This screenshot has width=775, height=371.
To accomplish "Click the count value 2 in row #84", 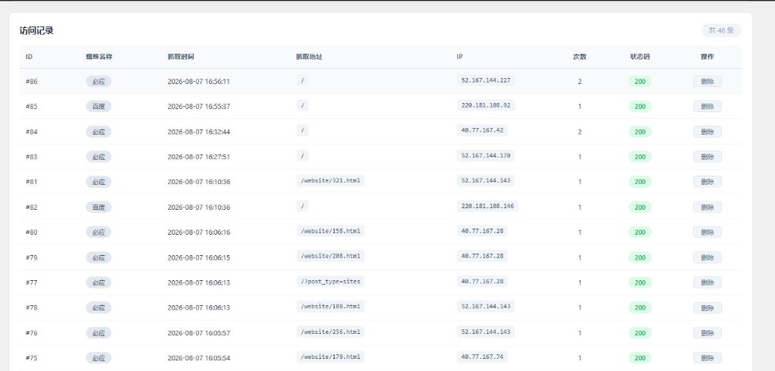I will (x=580, y=132).
